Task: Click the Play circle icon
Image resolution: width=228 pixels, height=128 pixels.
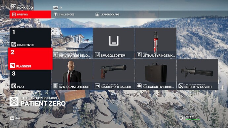Action: click(14, 86)
